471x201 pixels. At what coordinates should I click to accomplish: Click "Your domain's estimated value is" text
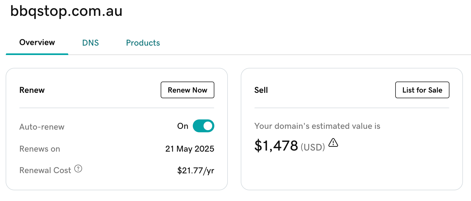tap(317, 126)
